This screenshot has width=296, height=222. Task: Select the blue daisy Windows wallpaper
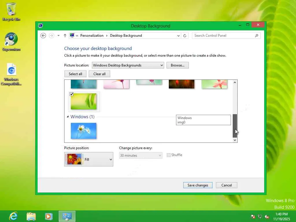point(84,131)
